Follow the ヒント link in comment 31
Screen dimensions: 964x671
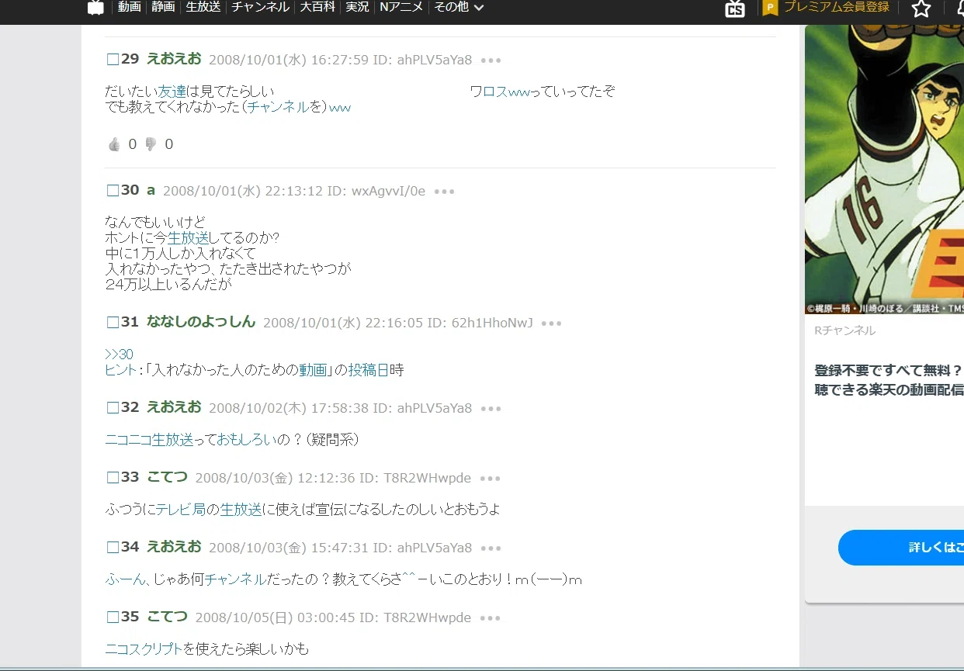pos(120,370)
